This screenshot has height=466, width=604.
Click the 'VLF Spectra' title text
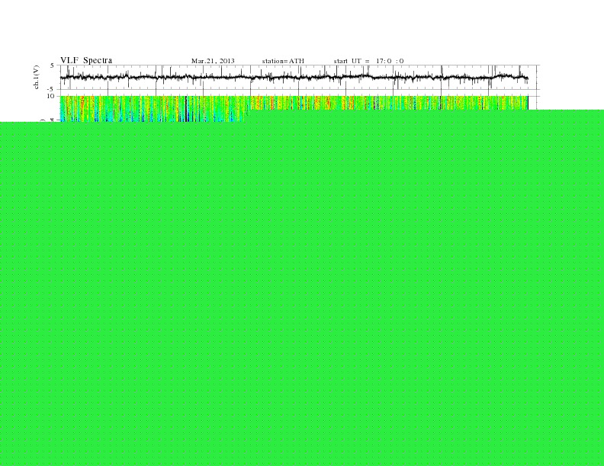click(86, 60)
